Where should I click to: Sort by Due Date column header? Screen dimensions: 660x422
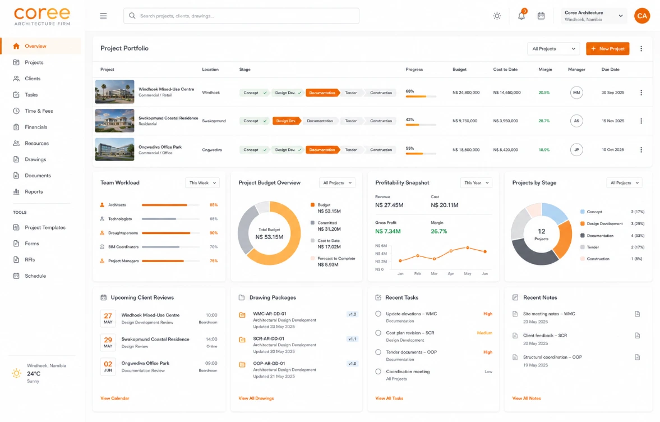coord(610,70)
